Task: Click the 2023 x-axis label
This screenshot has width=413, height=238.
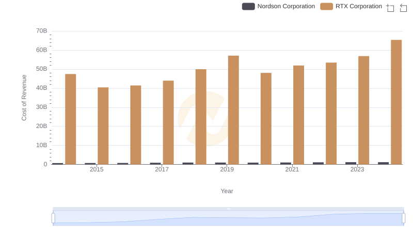Action: (357, 169)
